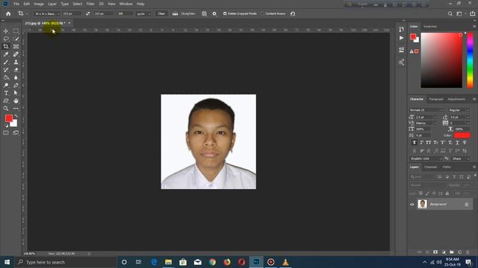Toggle the Background layer lock icon

[466, 205]
